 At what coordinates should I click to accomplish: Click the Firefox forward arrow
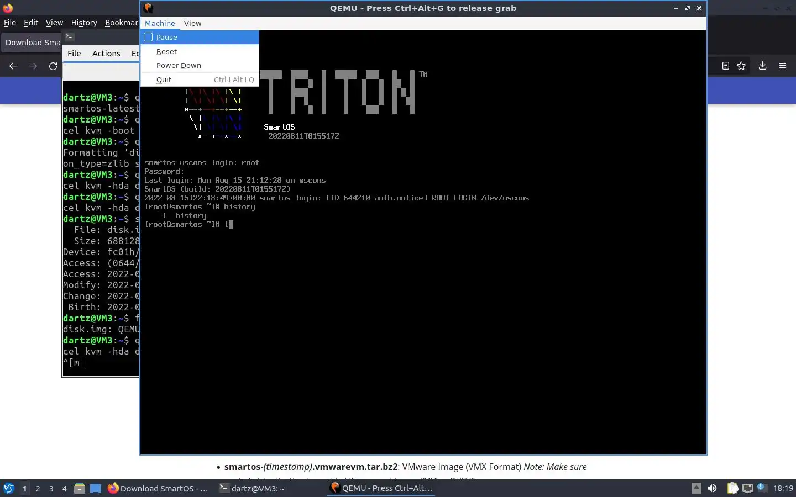pos(33,66)
